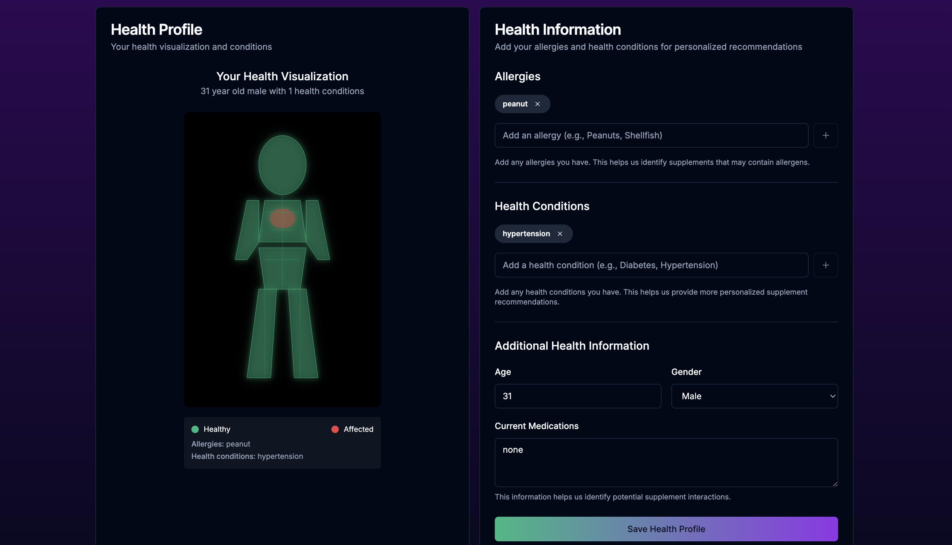
Task: Remove the peanut allergy tag
Action: [x=537, y=104]
